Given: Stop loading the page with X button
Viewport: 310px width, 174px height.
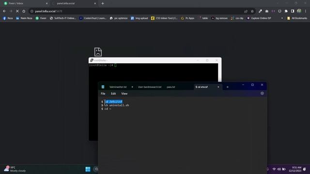Looking at the screenshot, I should point(17,11).
